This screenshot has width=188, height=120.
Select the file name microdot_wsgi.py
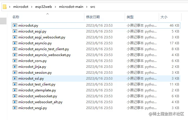click(x=32, y=108)
